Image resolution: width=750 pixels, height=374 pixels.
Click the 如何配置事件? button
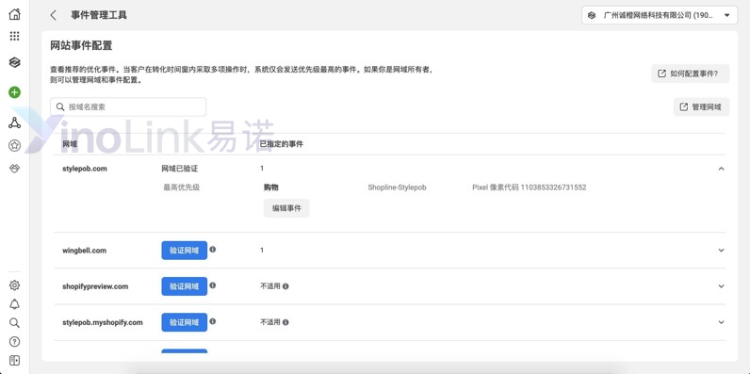coord(691,73)
